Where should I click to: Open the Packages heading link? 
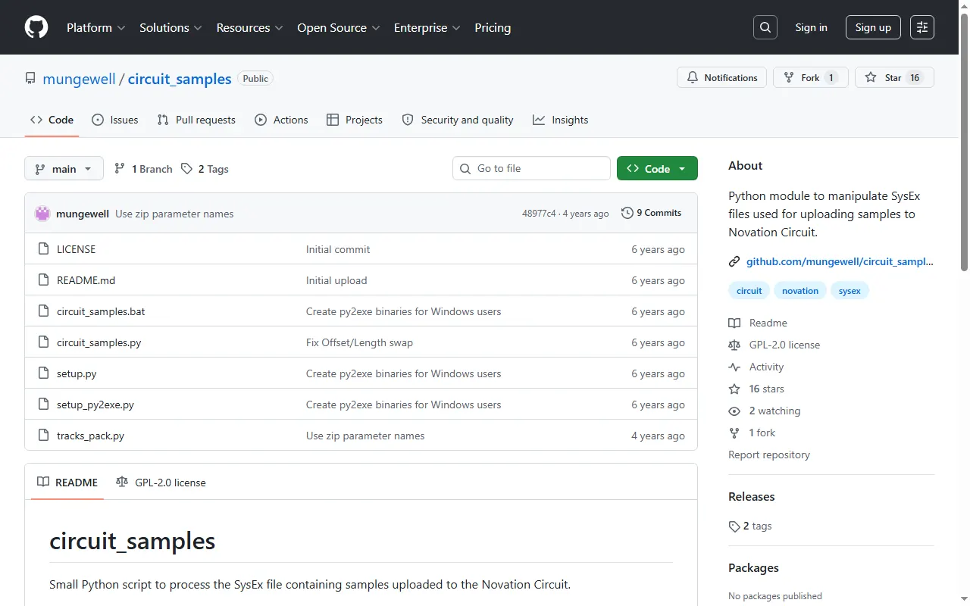[753, 568]
